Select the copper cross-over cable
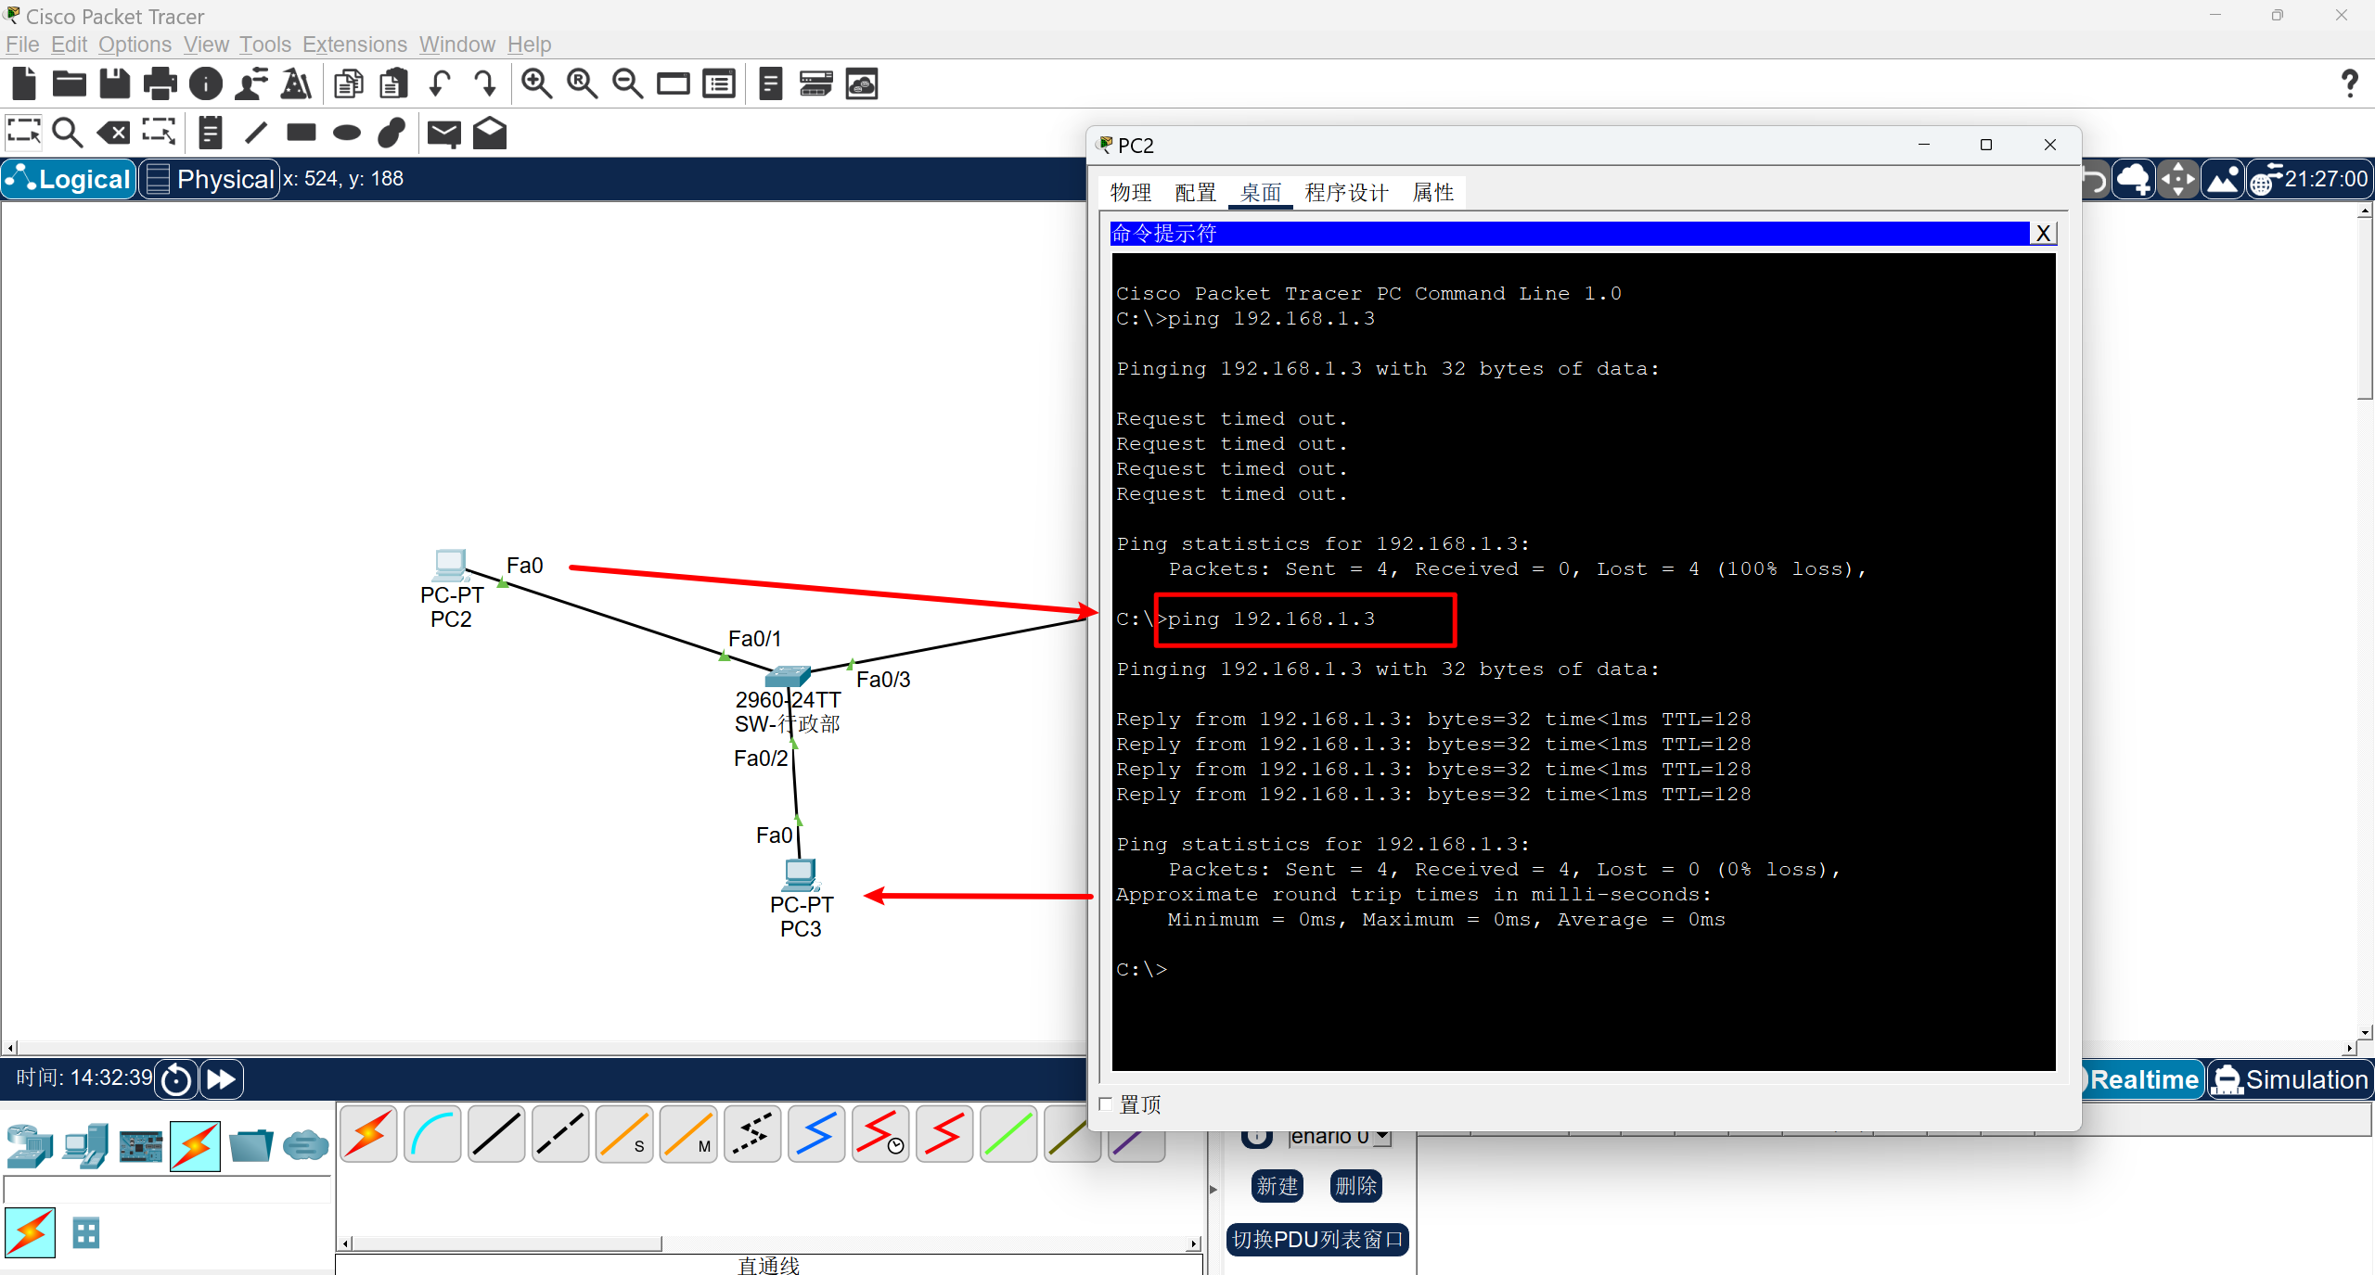 [561, 1134]
